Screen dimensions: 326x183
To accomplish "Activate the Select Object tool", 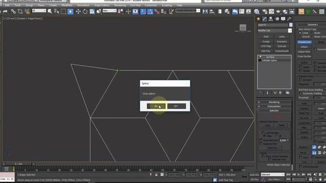I will click(50, 11).
